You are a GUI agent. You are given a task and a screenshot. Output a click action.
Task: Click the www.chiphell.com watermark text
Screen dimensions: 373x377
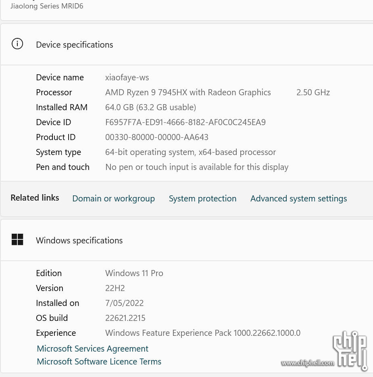307,363
